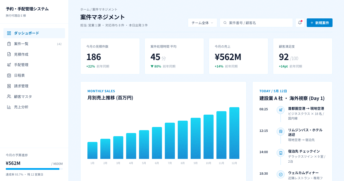Open the チーム全体 dropdown
The image size is (344, 181).
[x=202, y=22]
